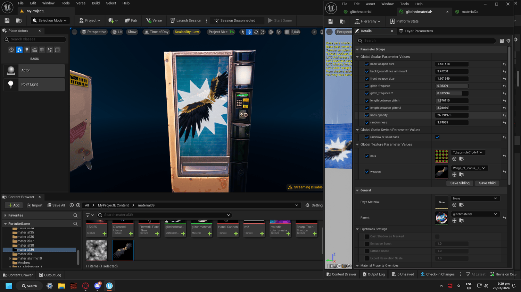The image size is (521, 292).
Task: Open the viewport options hamburger menu
Action: coord(74,32)
